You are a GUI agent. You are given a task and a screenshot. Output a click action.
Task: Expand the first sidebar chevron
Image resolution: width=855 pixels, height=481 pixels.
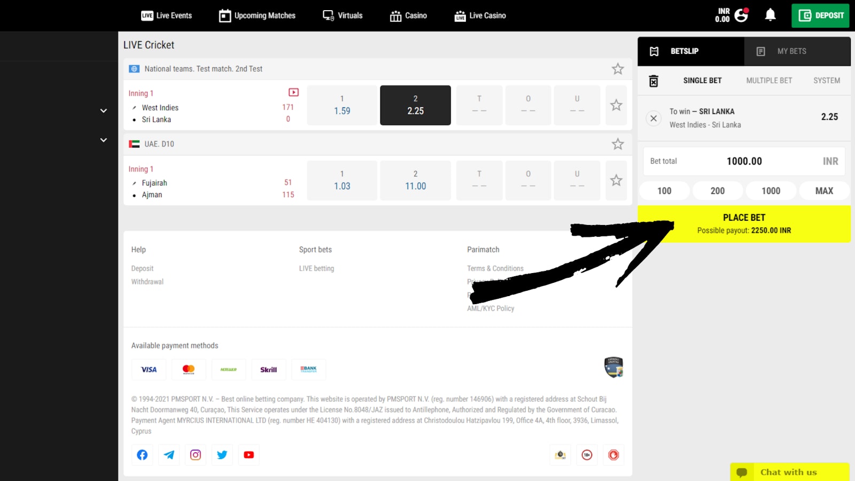click(x=104, y=111)
